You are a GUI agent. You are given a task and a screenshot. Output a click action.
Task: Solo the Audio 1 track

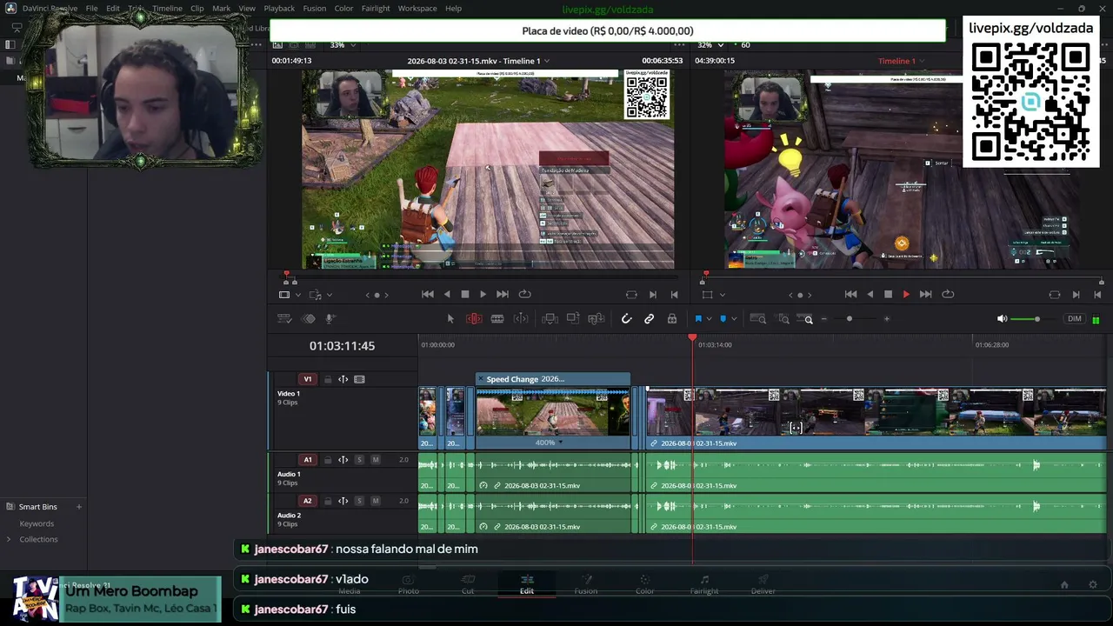(x=359, y=460)
